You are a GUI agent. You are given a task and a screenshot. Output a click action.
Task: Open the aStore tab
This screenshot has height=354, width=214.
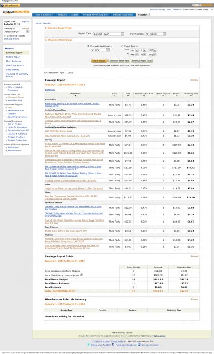tap(75, 15)
